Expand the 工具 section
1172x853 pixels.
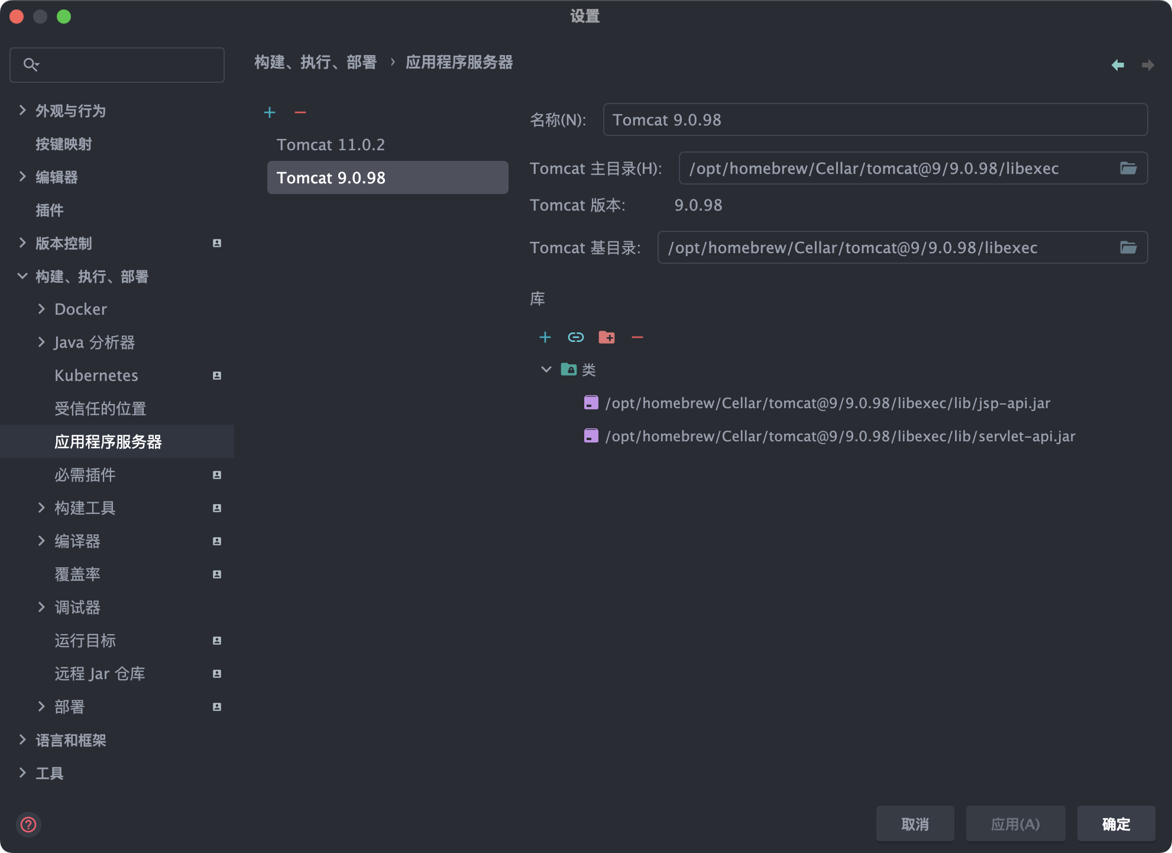coord(22,773)
